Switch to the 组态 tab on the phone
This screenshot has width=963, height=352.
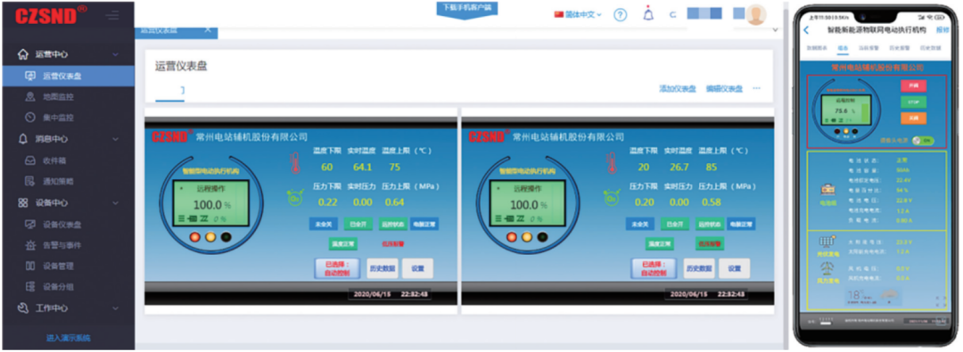coord(843,48)
